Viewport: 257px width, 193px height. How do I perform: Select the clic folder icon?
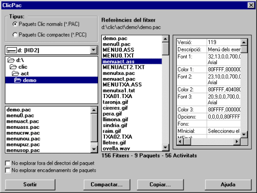click(x=13, y=67)
